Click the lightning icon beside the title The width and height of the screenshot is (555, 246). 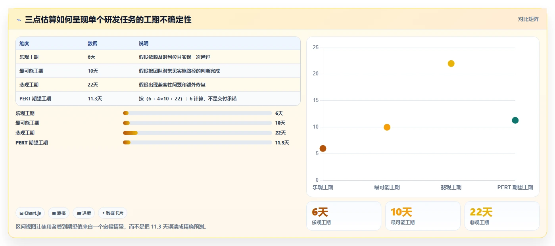(x=19, y=20)
